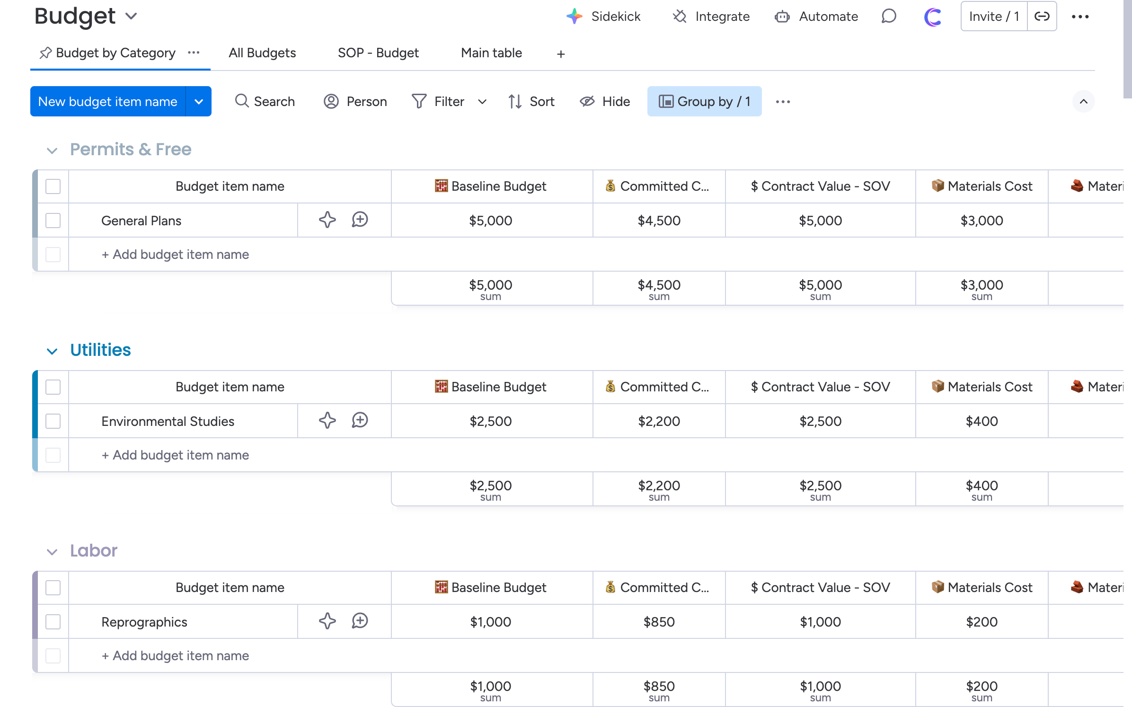This screenshot has width=1132, height=707.
Task: Add update comment on Environmental Studies row
Action: tap(360, 421)
